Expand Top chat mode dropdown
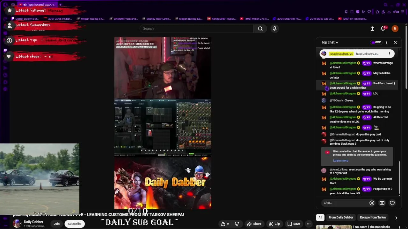The image size is (408, 229). click(330, 42)
